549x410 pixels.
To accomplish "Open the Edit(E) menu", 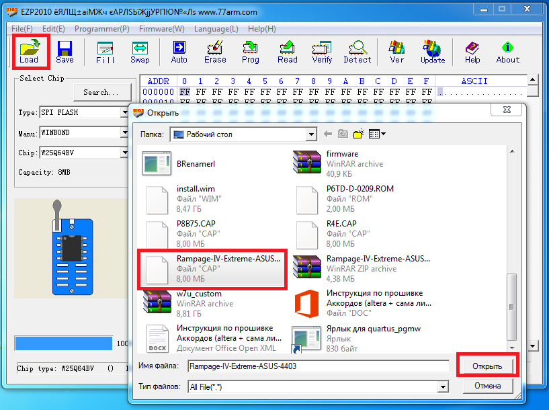I will [x=54, y=29].
